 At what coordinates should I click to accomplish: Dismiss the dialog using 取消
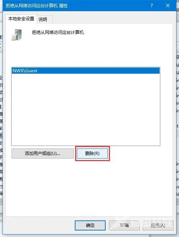point(124,225)
